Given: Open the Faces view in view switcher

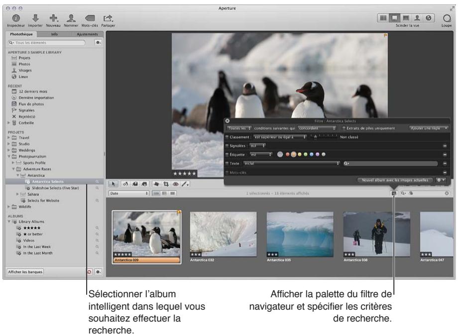Looking at the screenshot, I should 417,18.
